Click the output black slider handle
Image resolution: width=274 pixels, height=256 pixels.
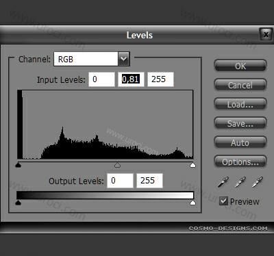click(18, 202)
